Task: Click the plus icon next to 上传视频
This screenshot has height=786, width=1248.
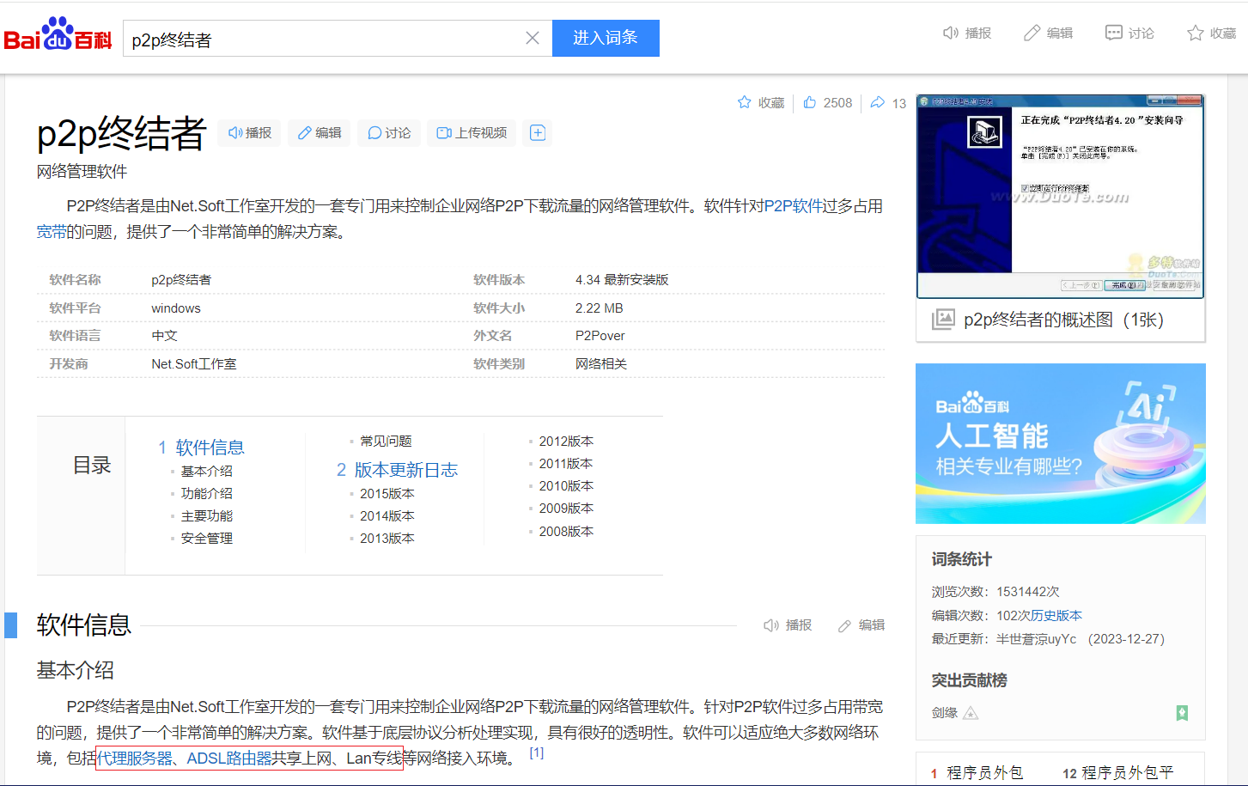Action: click(538, 132)
